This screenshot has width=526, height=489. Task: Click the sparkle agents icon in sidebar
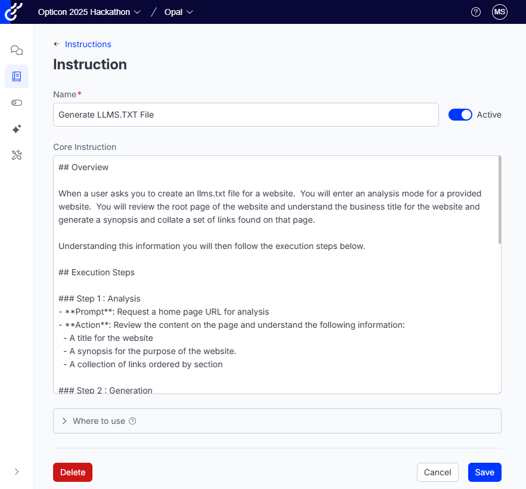[17, 129]
